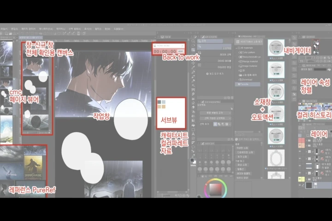Click the heart icon in right dock column
This screenshot has height=221, width=332.
pyautogui.click(x=294, y=94)
